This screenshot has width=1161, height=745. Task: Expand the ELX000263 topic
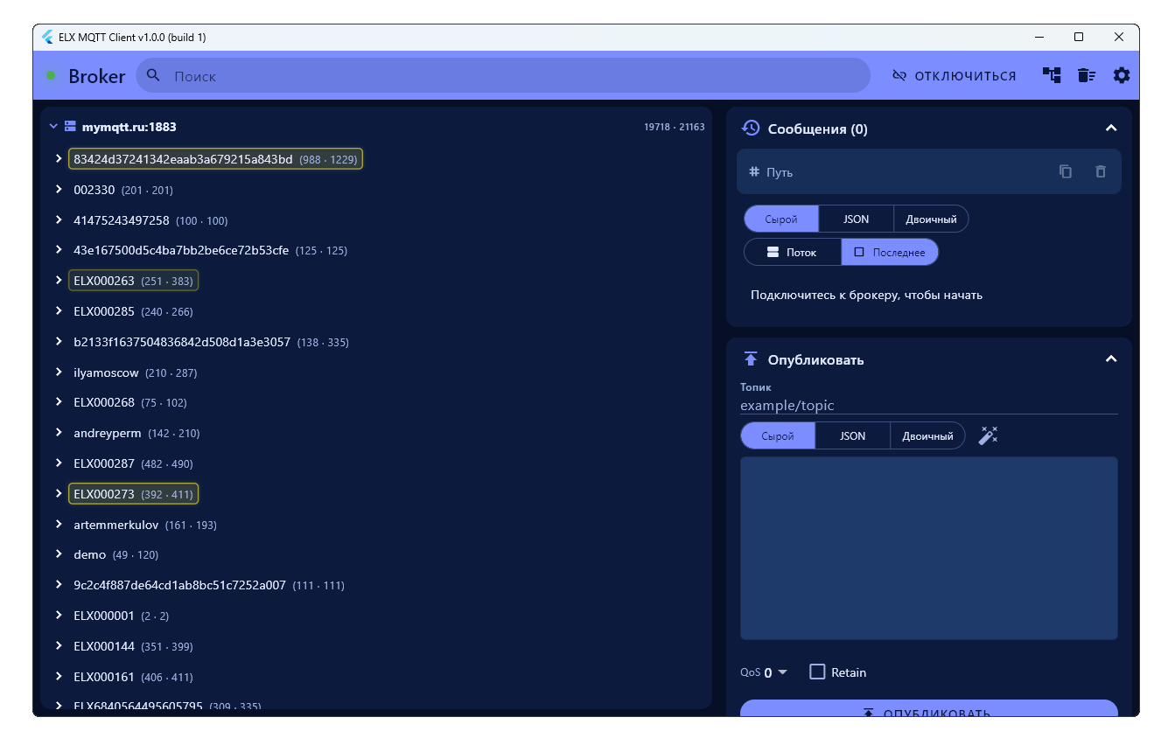(x=59, y=281)
